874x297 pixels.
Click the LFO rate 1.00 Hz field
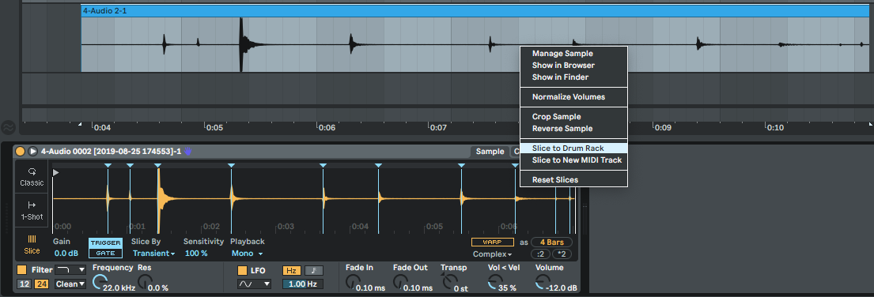tap(303, 284)
